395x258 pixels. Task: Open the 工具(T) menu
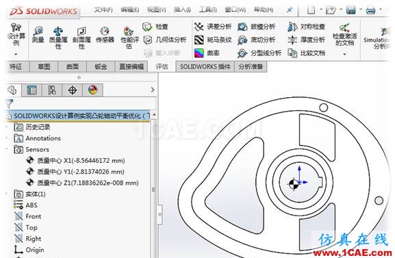208,10
